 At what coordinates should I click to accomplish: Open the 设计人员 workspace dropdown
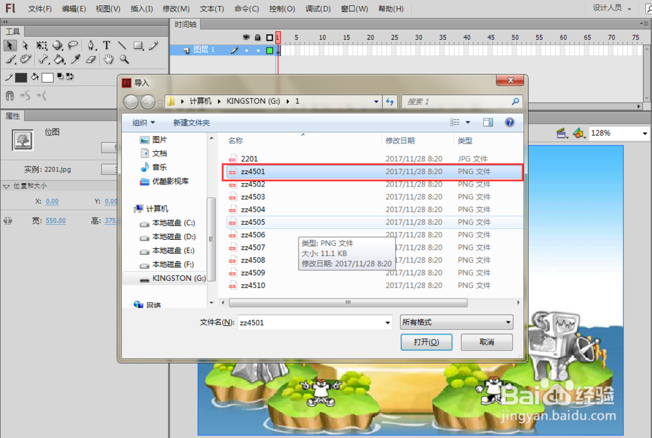pos(612,8)
